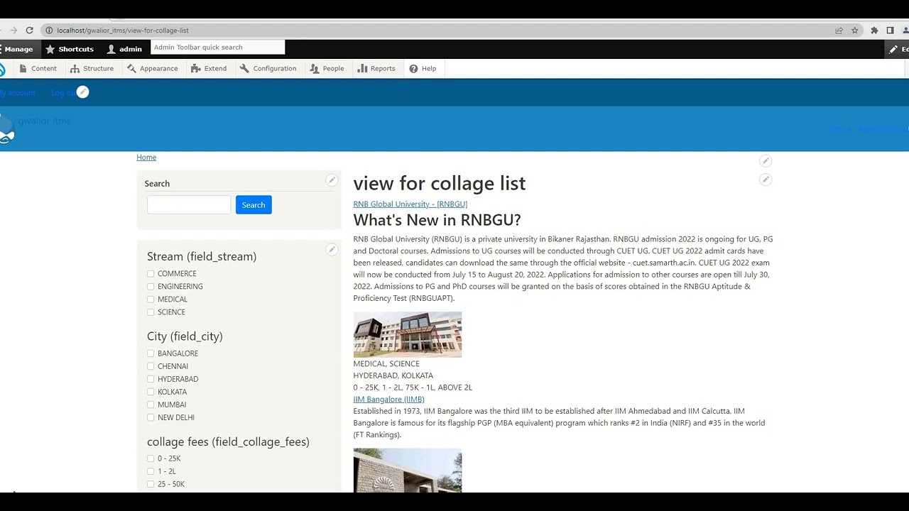Click the pencil icon beside the Stream filter
The height and width of the screenshot is (511, 909).
point(332,250)
